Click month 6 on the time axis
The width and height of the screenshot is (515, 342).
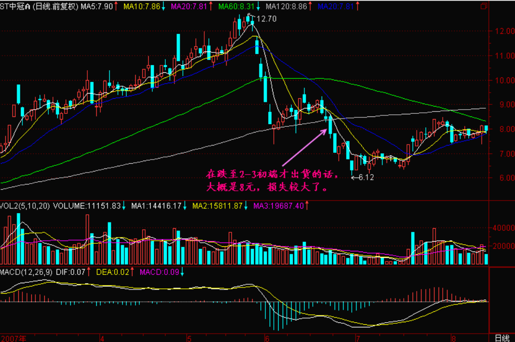[x=267, y=338]
